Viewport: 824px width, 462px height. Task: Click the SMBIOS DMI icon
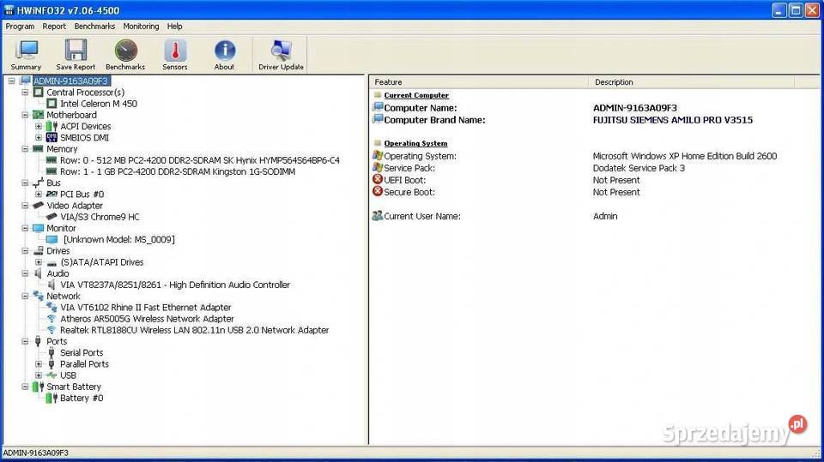coord(51,137)
